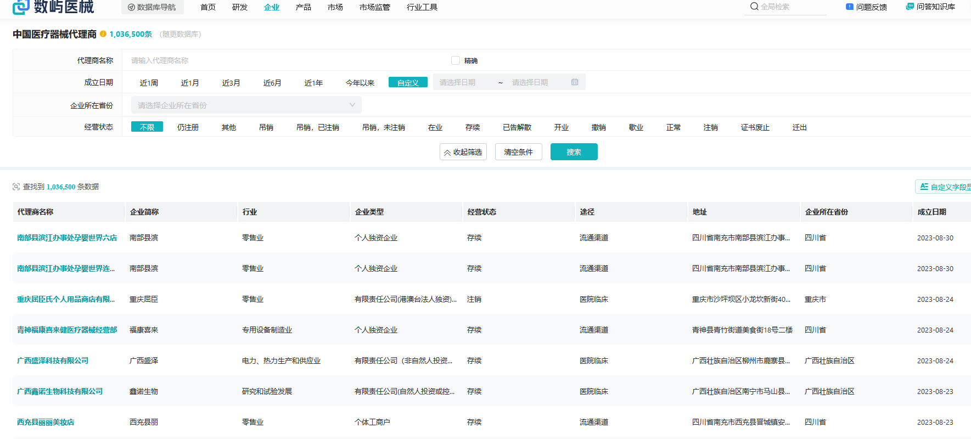
Task: Go to the 产品 menu
Action: pos(303,7)
